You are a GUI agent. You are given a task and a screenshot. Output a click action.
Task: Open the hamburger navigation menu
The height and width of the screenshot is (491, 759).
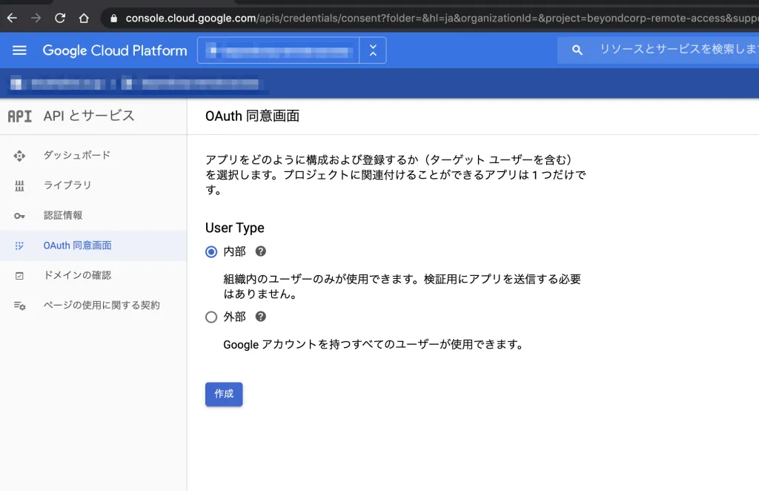tap(20, 50)
